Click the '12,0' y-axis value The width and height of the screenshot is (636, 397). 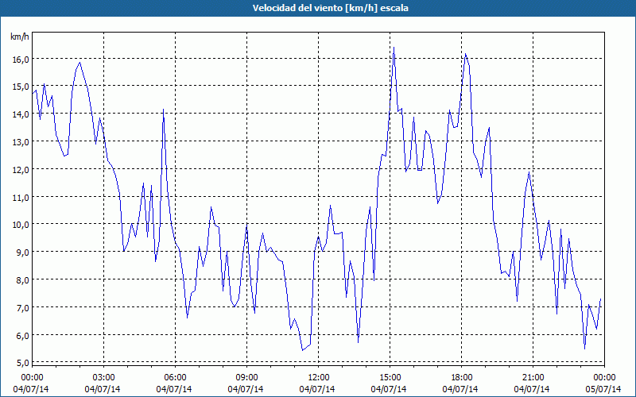(x=21, y=170)
